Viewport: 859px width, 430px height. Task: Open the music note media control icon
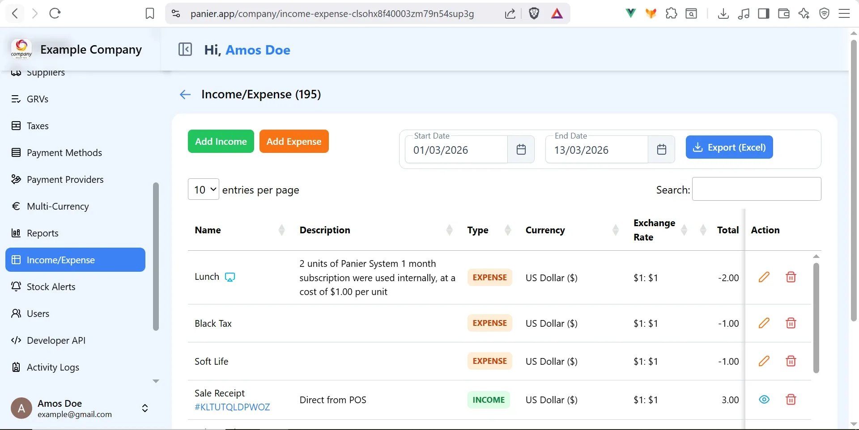pyautogui.click(x=744, y=14)
